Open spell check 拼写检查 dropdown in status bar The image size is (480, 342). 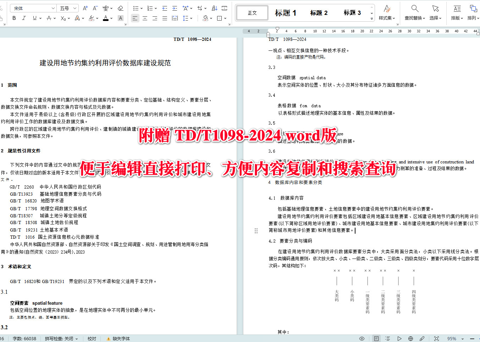pos(61,338)
